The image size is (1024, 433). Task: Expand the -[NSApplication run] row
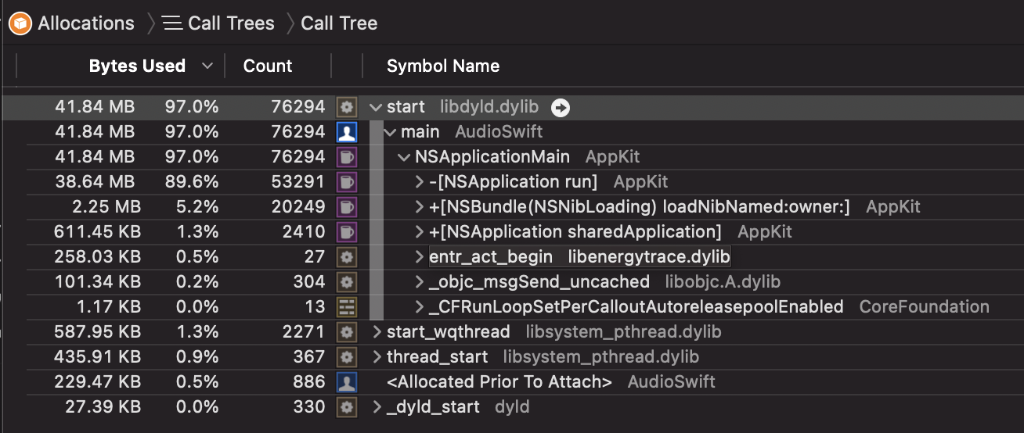point(420,182)
